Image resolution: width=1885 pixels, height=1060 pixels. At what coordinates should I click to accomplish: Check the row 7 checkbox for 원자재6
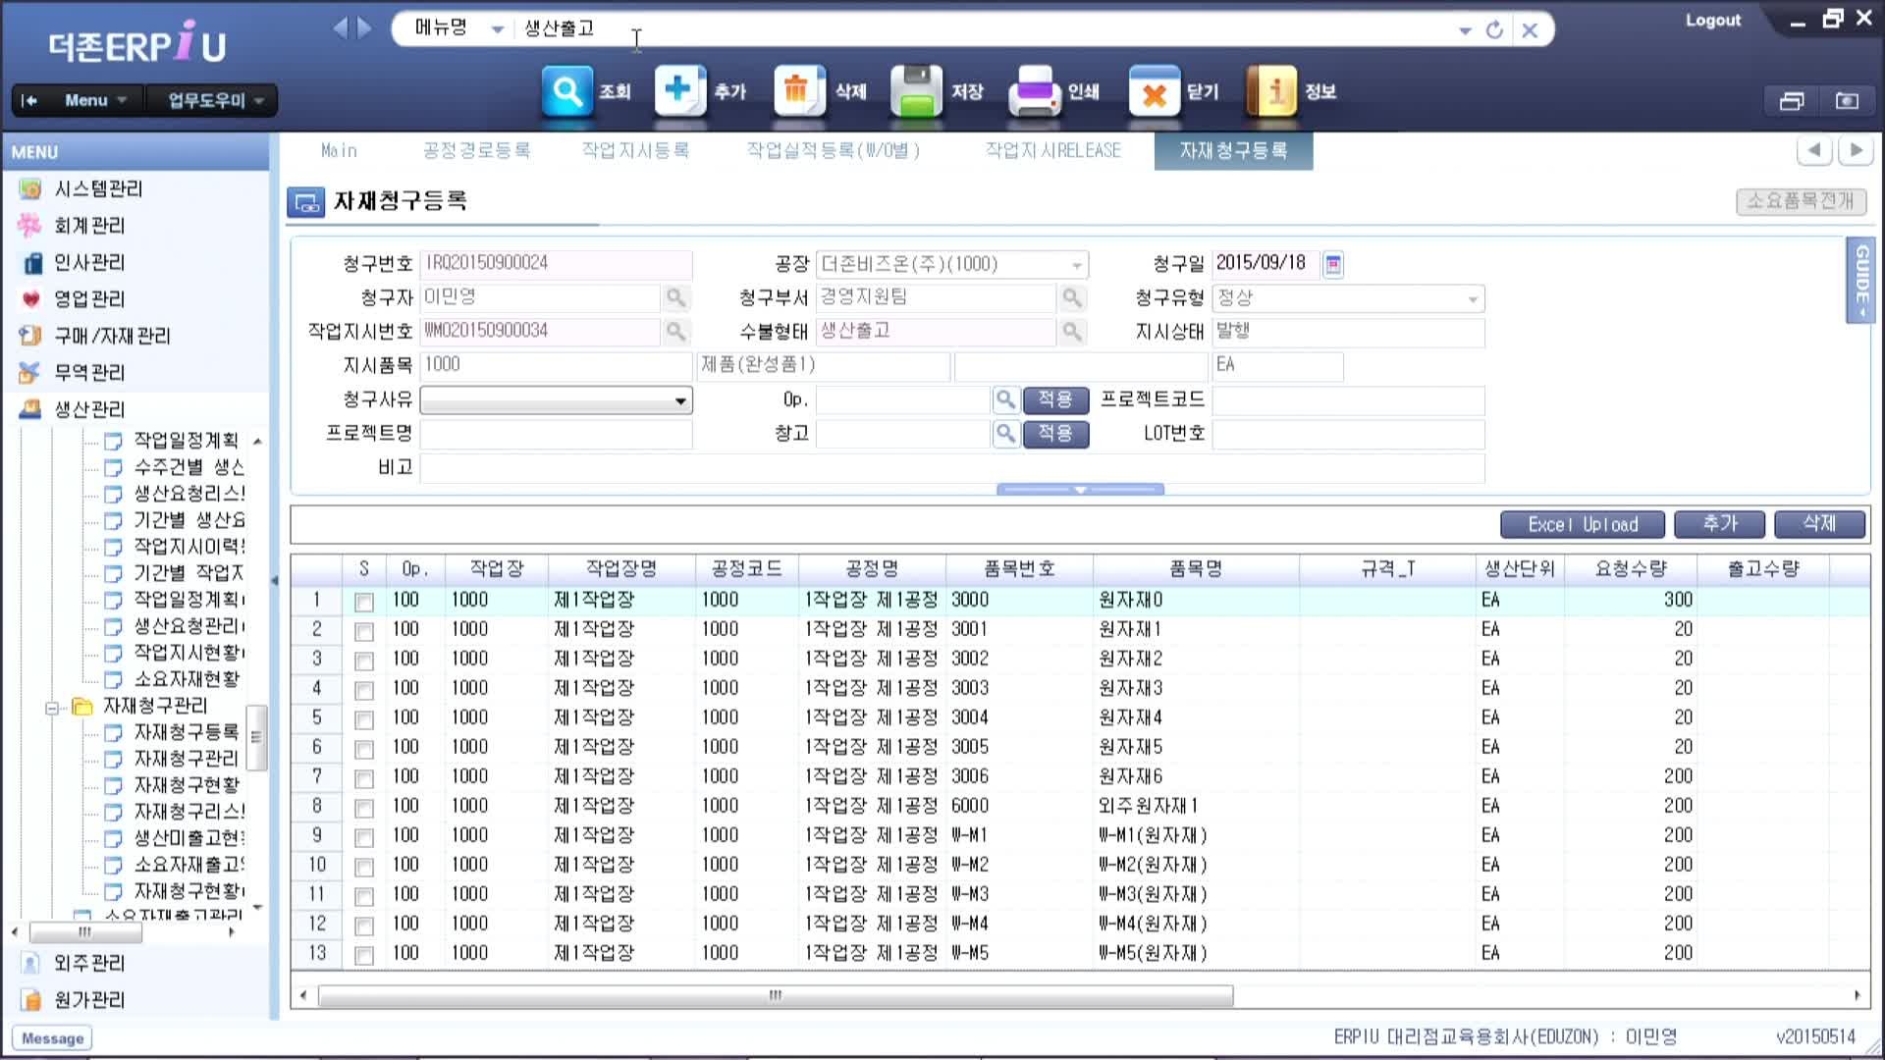click(364, 778)
